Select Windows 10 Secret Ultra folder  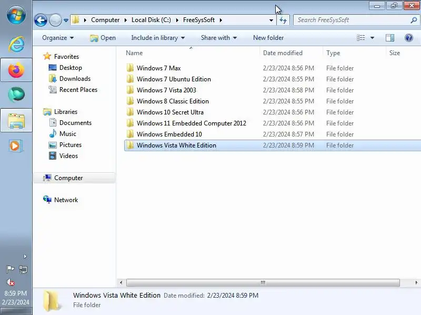click(170, 112)
